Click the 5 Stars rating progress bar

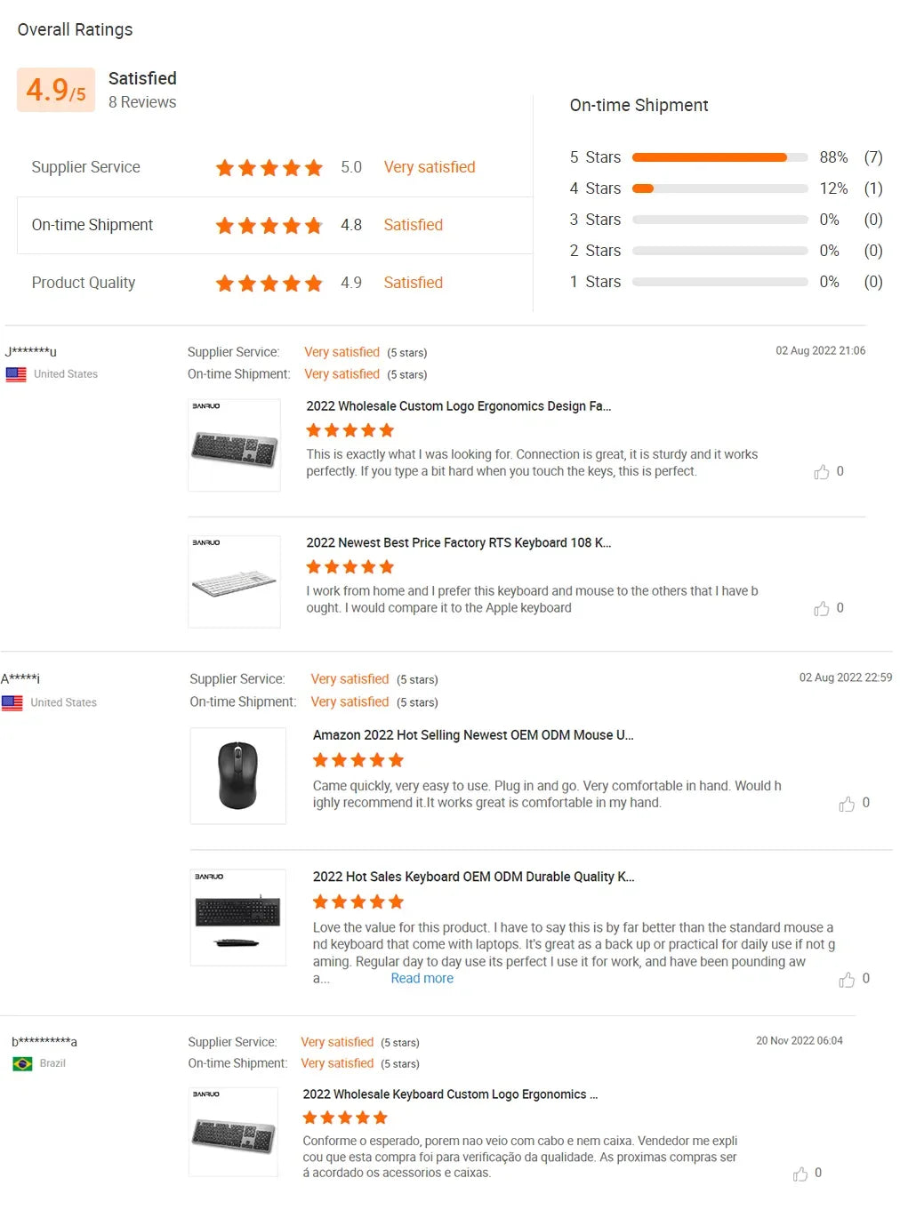[x=719, y=157]
